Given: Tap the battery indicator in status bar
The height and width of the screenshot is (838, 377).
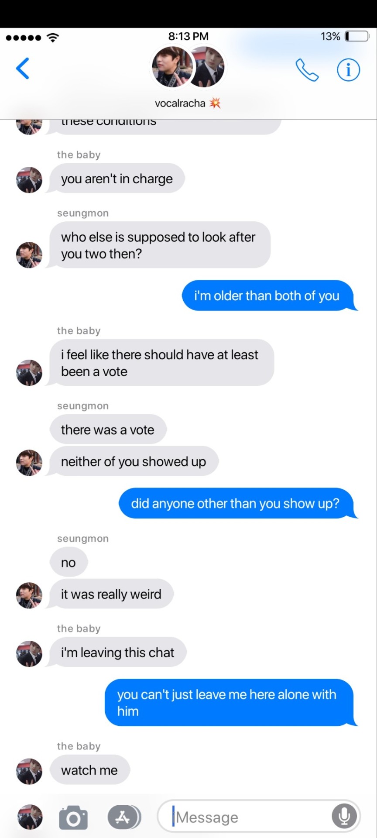Looking at the screenshot, I should (x=357, y=36).
